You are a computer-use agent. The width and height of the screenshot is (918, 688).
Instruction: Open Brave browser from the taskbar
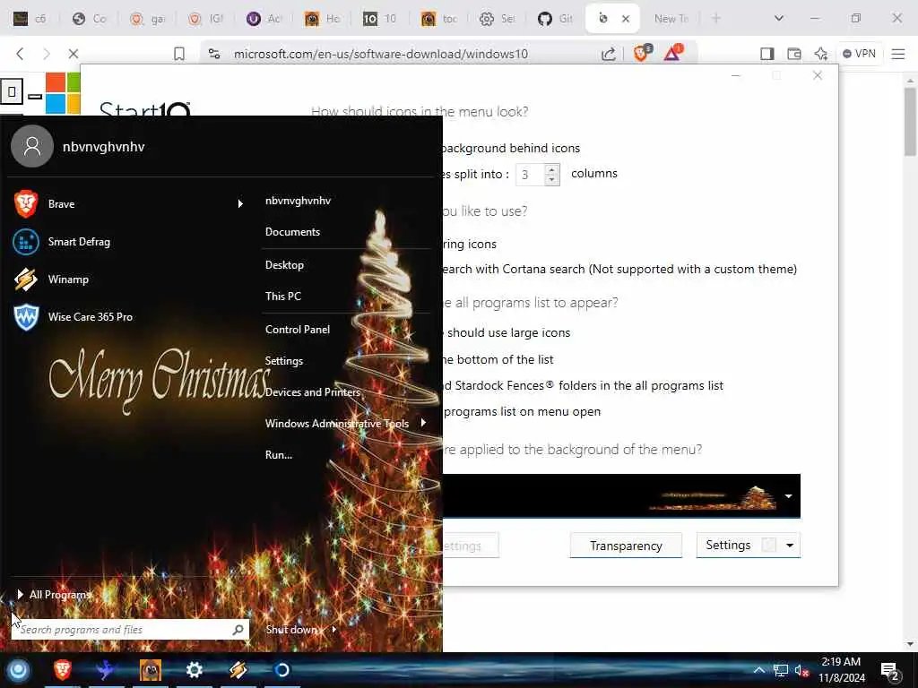(x=63, y=670)
